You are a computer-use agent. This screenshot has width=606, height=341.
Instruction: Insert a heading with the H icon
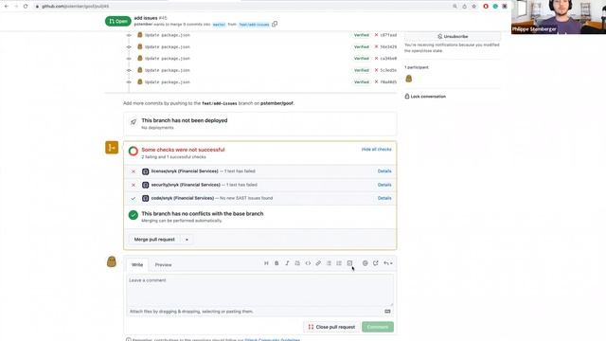(266, 263)
